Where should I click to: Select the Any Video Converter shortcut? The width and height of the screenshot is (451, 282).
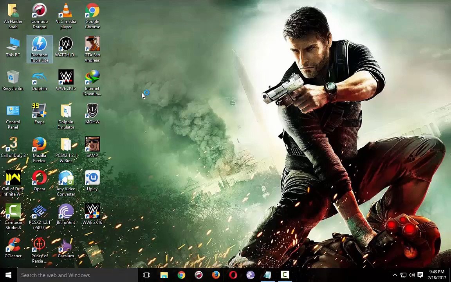click(x=66, y=183)
